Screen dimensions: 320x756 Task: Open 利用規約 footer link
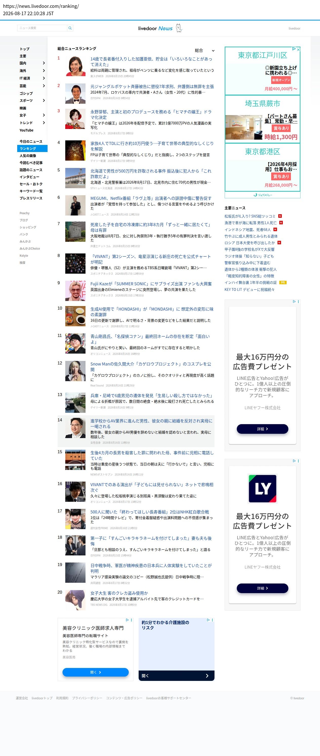coord(62,698)
